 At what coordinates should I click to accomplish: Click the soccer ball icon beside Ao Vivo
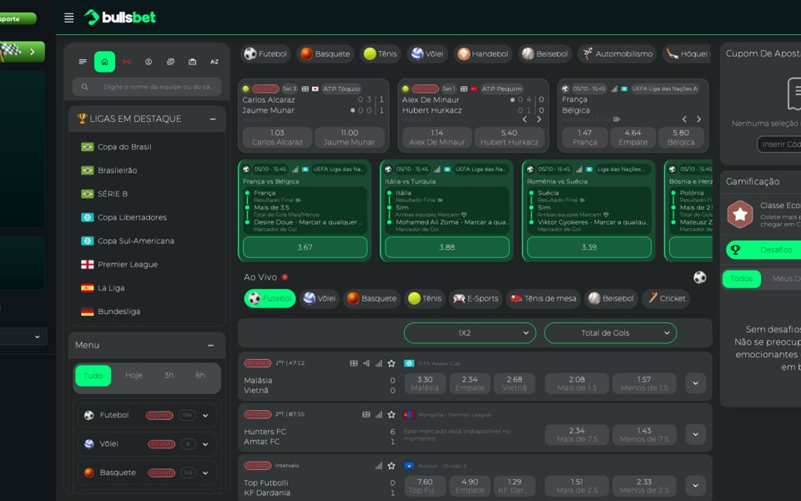pos(700,277)
